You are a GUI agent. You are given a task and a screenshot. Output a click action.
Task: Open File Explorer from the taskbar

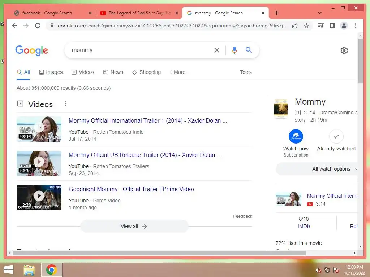point(29,270)
